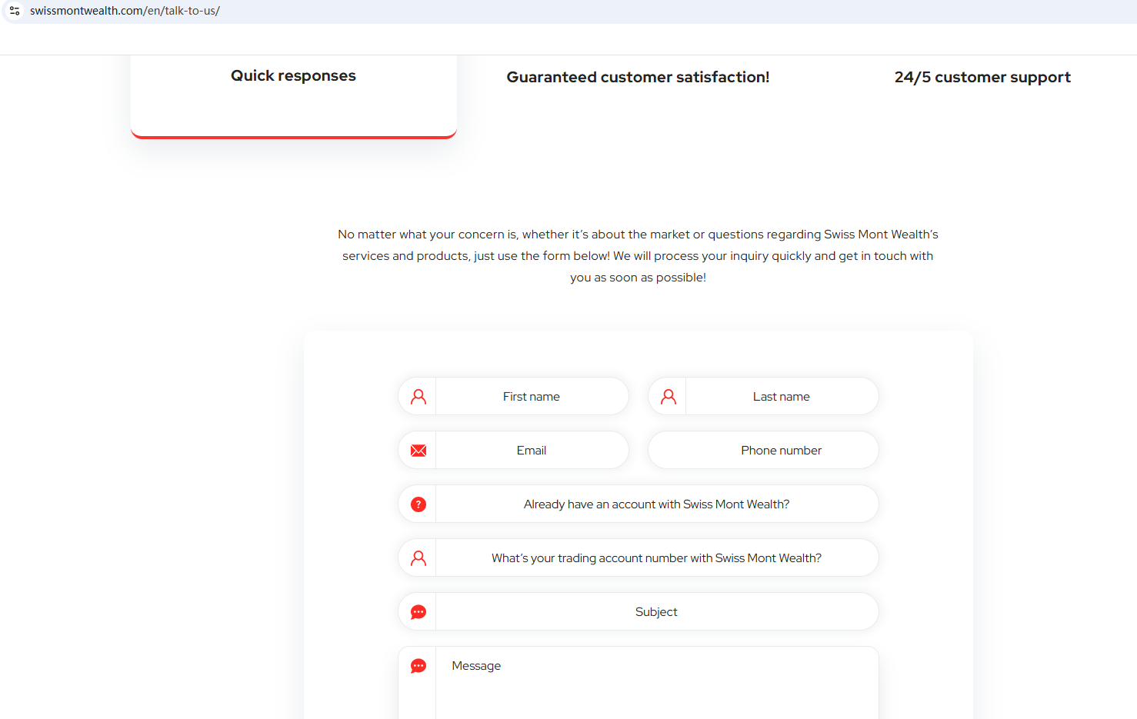Click the swissmontwealth.com URL in address bar

point(125,11)
